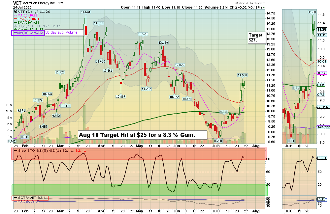Click the green up-arrow beside the Chg value
The image size is (330, 214).
(264, 8)
